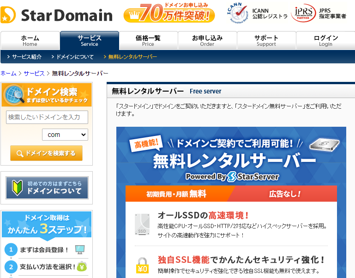The width and height of the screenshot is (355, 278).
Task: Open the サービス Service tab
Action: (90, 40)
